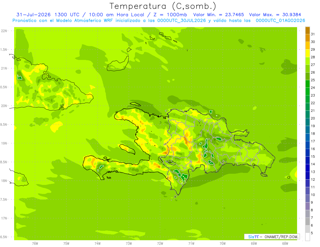Click the '20N' latitude label

[5, 106]
